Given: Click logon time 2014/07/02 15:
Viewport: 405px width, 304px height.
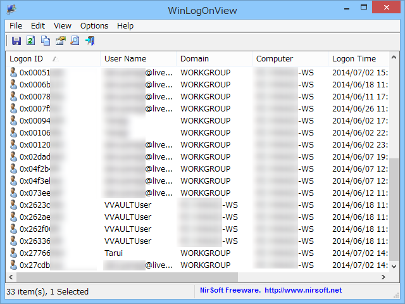Looking at the screenshot, I should point(360,73).
